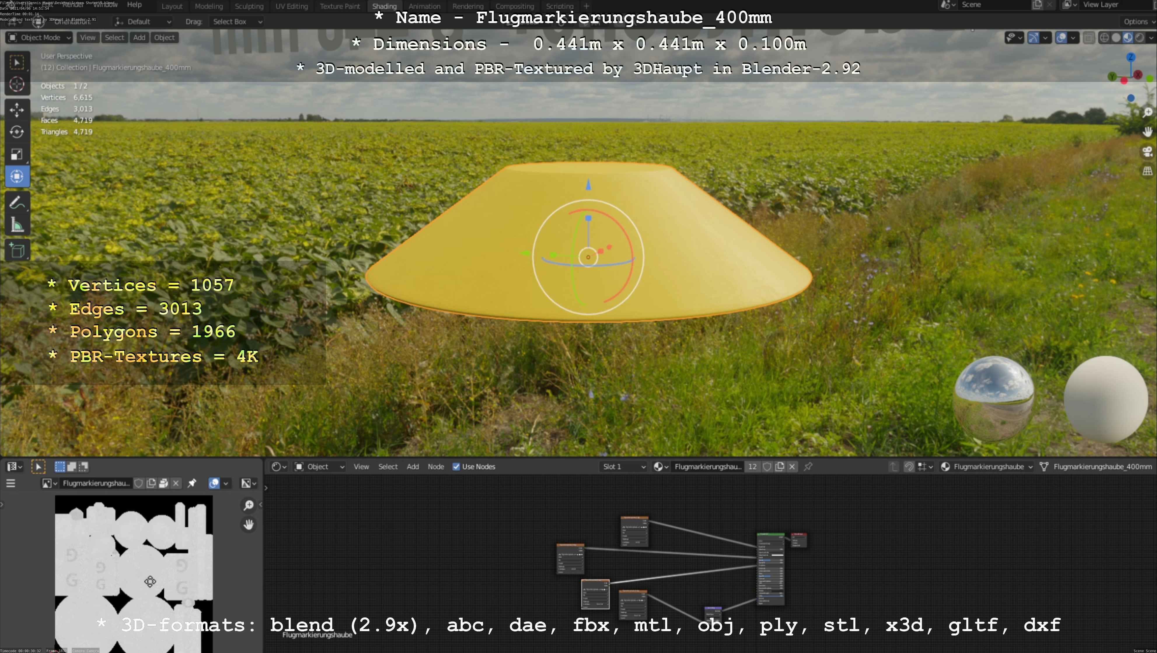Open the Slot 1 material slot dropdown
This screenshot has height=653, width=1157.
[x=623, y=467]
